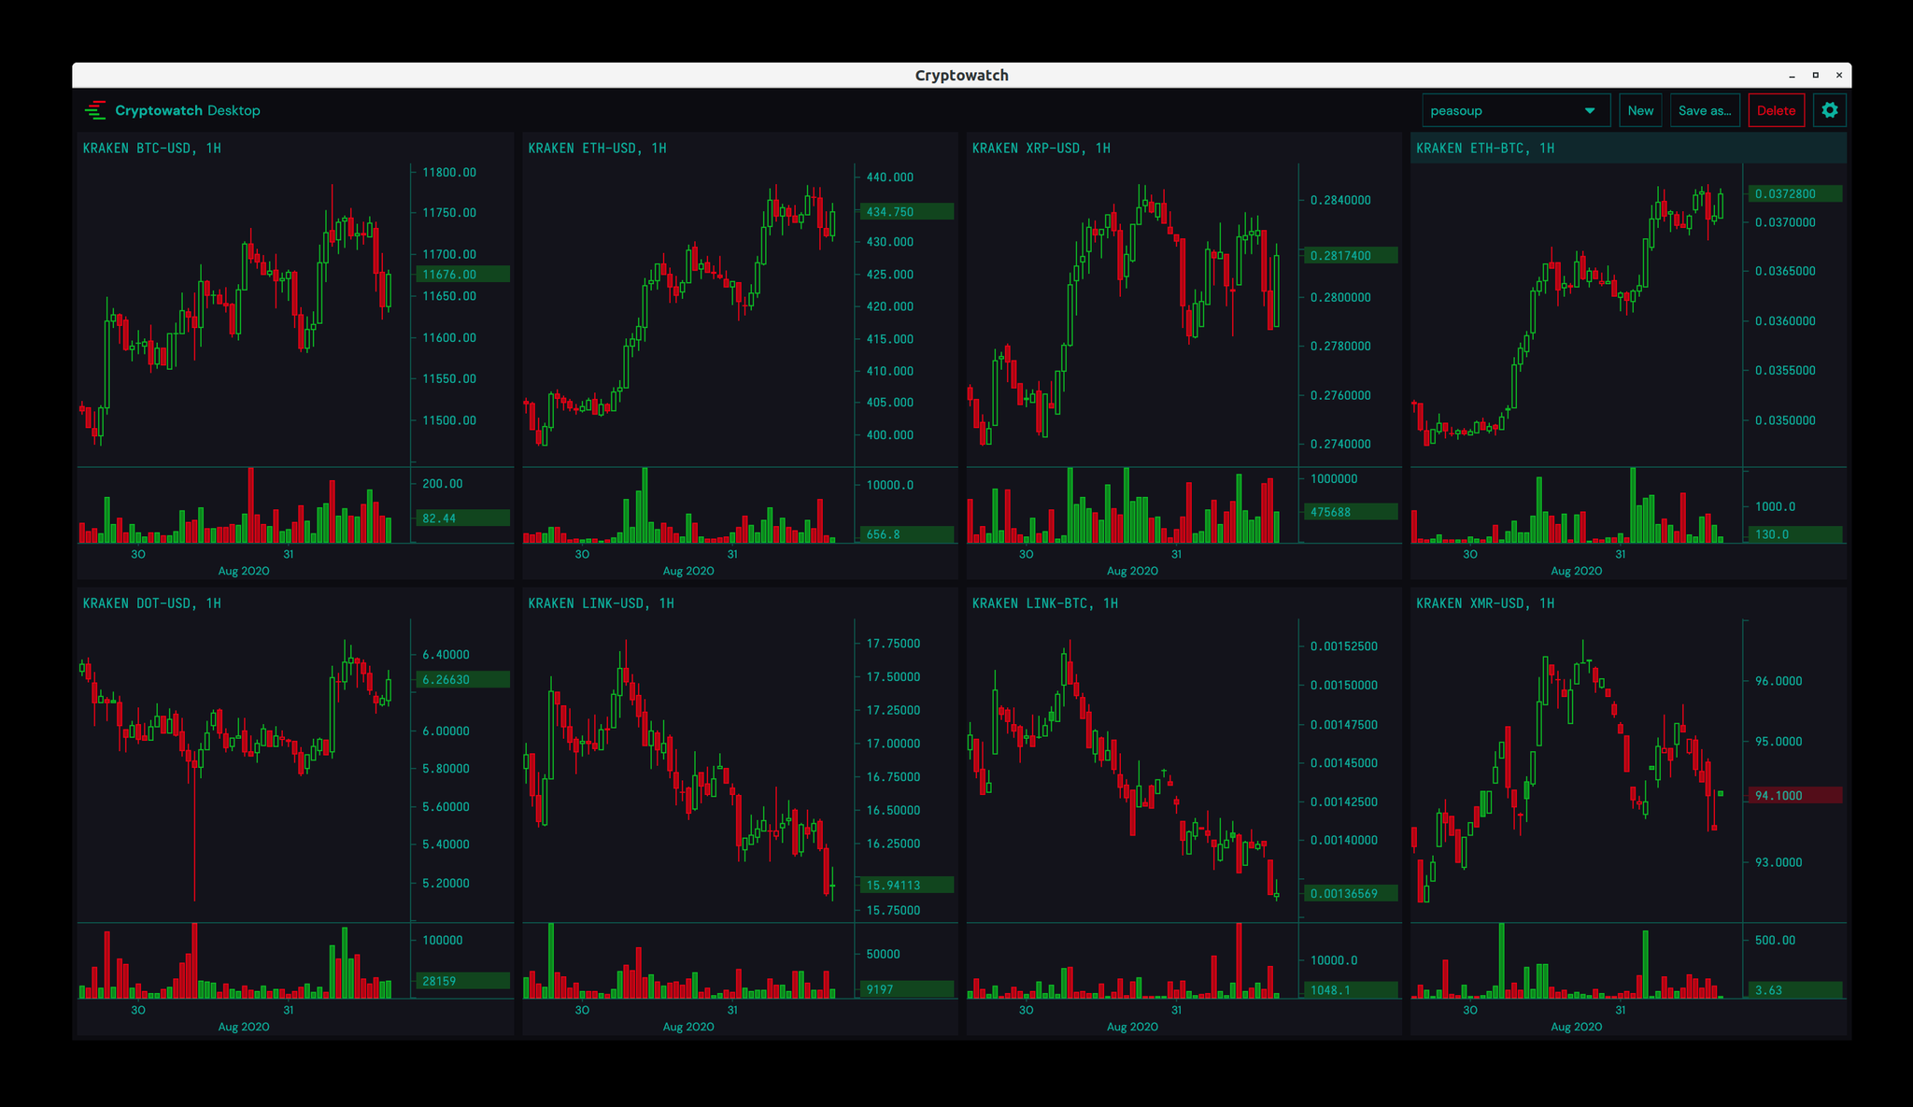Click the KRAKEN XRP-USD panel header
1913x1107 pixels.
1041,148
